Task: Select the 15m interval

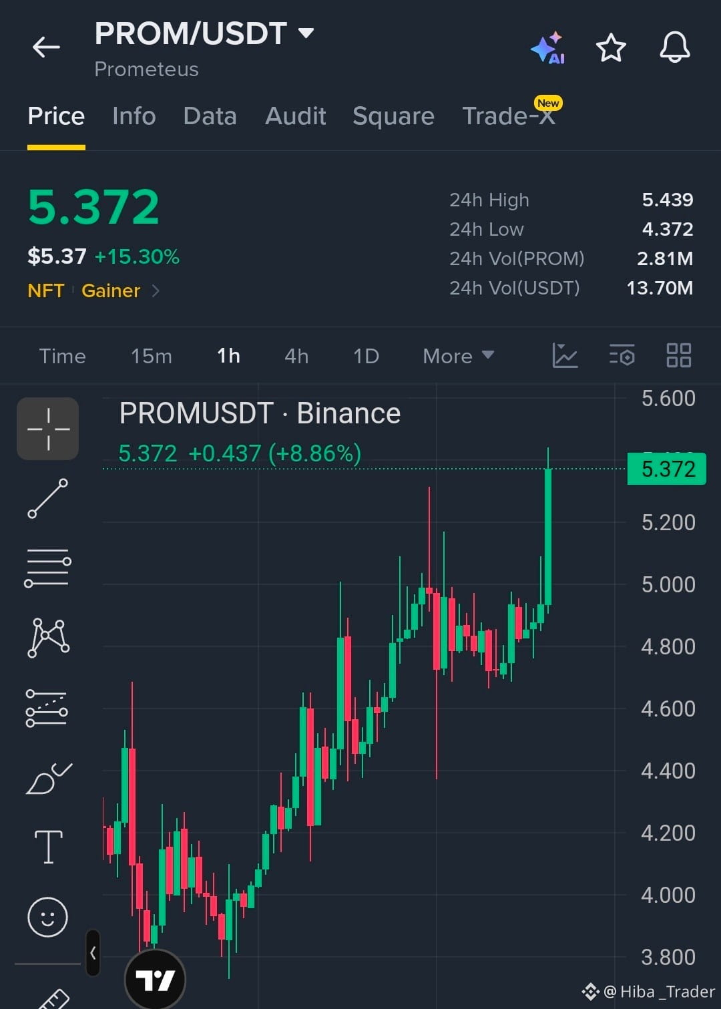Action: pos(152,356)
